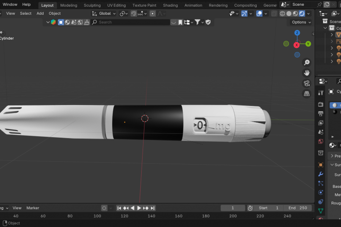This screenshot has height=227, width=341.
Task: Switch to material preview shading
Action: pyautogui.click(x=296, y=13)
